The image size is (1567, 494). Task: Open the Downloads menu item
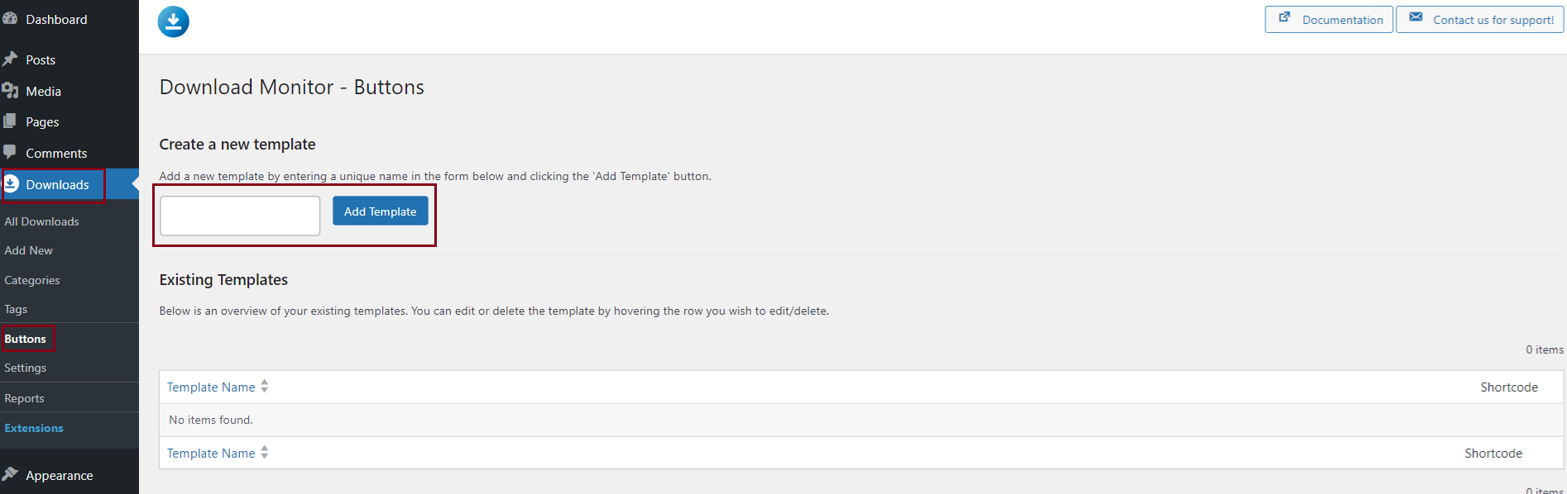[x=57, y=185]
